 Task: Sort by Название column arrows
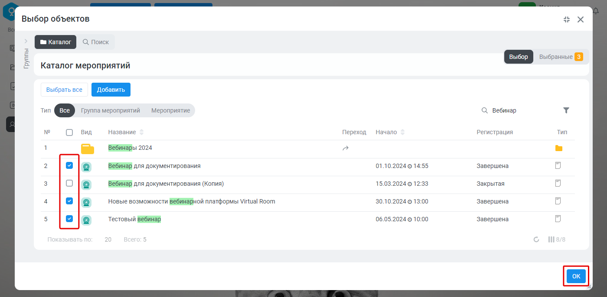point(141,132)
